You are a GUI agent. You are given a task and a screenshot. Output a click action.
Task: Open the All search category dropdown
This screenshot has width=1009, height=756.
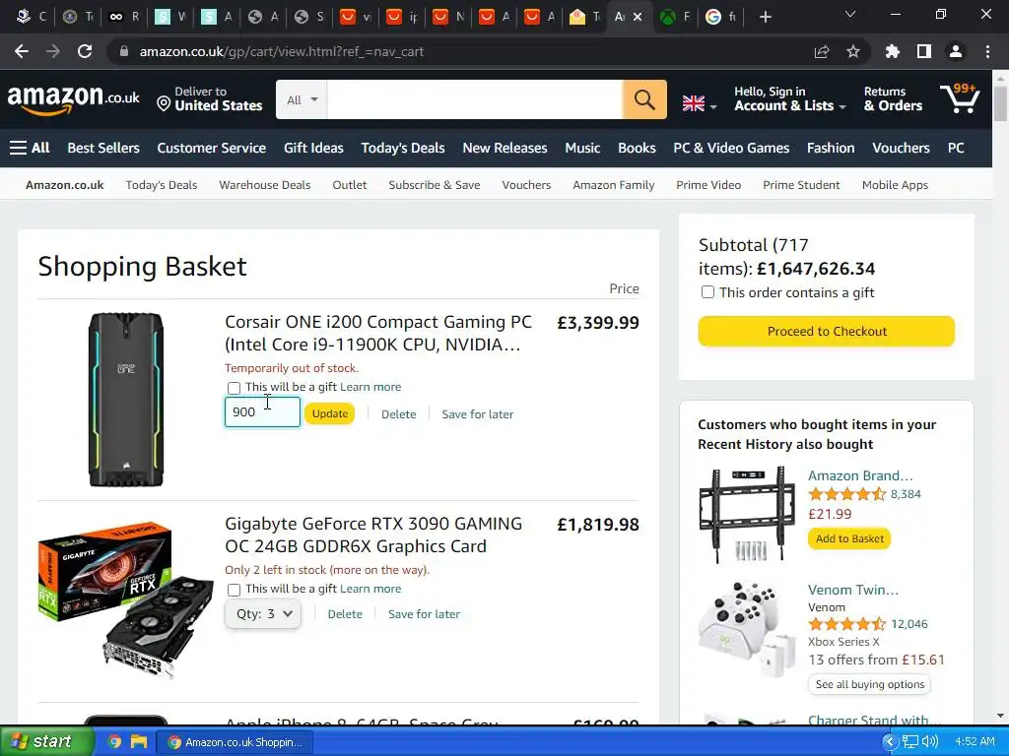(302, 99)
